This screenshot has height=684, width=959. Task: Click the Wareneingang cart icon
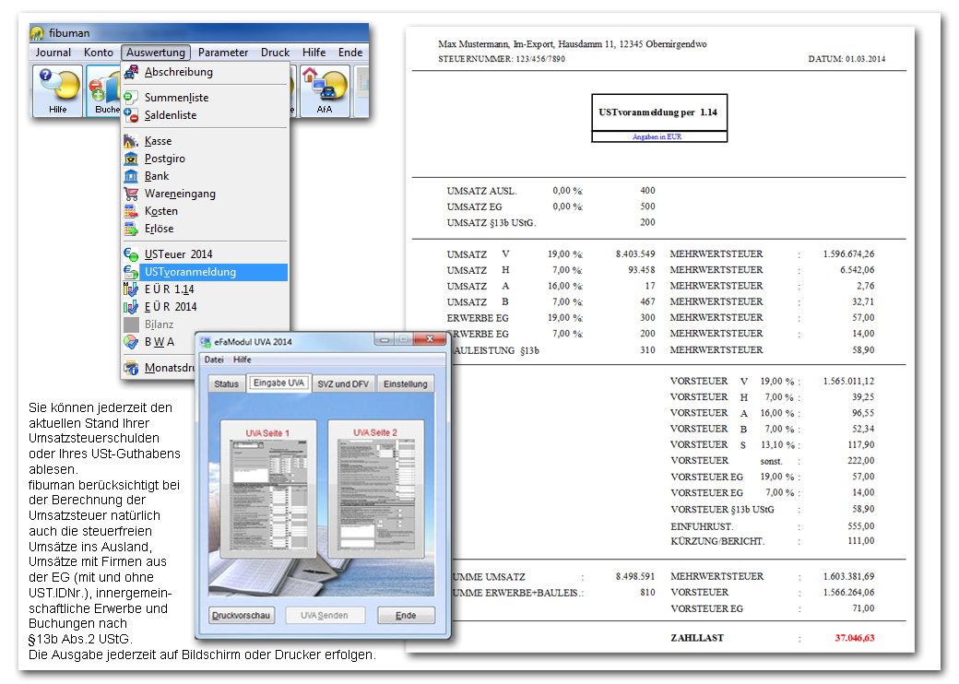pos(131,194)
